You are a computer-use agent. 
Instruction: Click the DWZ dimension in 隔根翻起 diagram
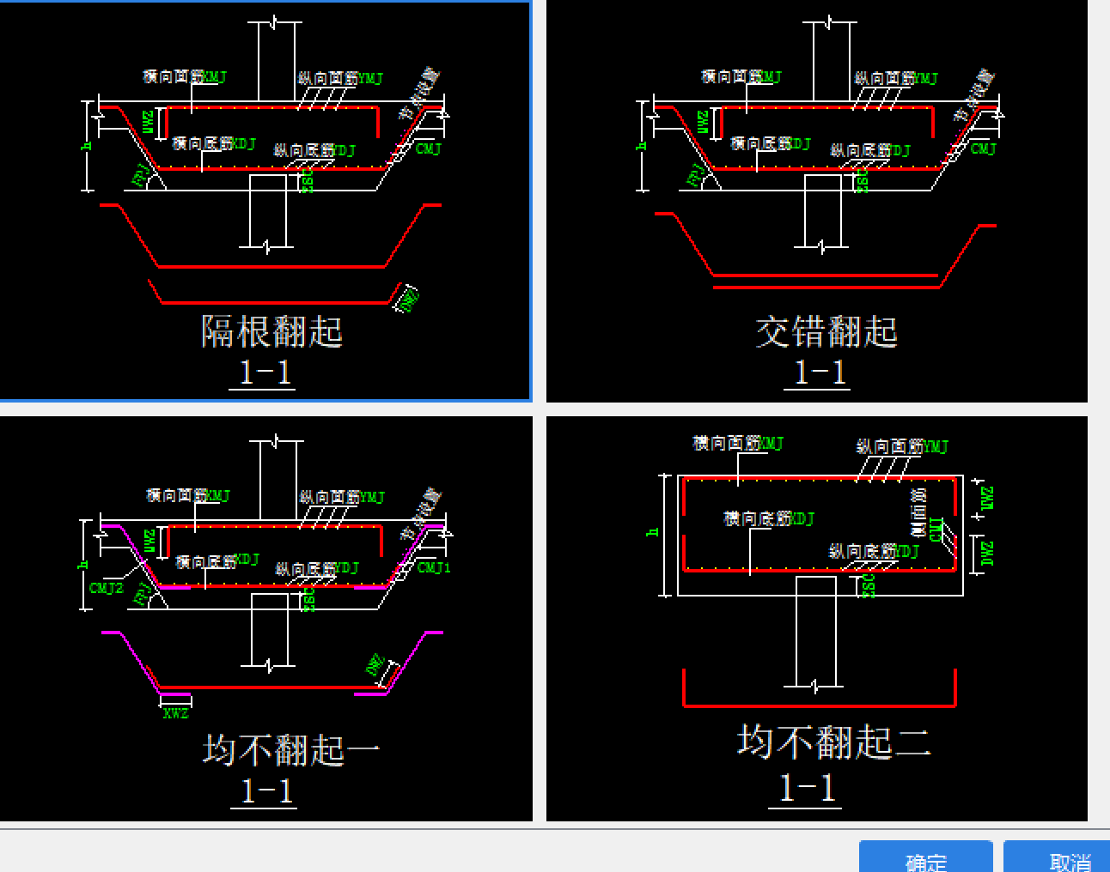click(408, 299)
